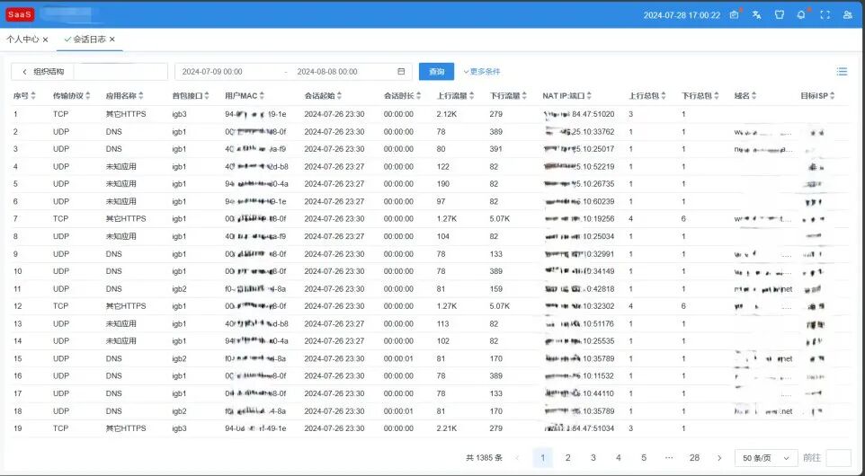
Task: Click the 组织结构 text input box
Action: point(120,72)
